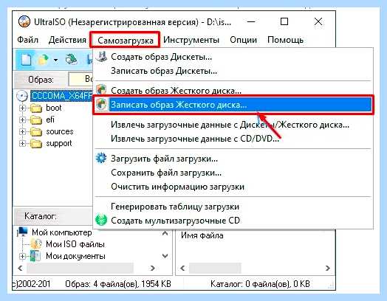The image size is (387, 301).
Task: Select the sources folder label
Action: point(60,131)
